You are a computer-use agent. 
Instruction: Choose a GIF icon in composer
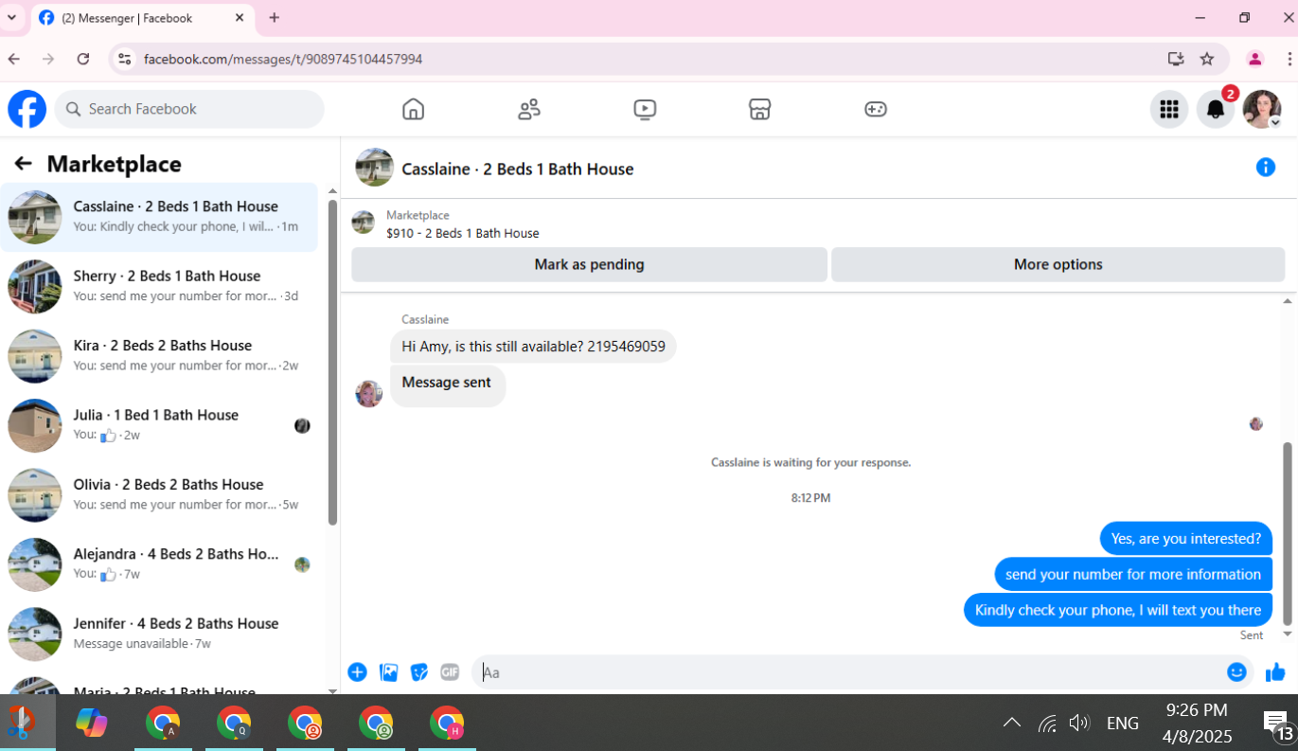coord(450,672)
